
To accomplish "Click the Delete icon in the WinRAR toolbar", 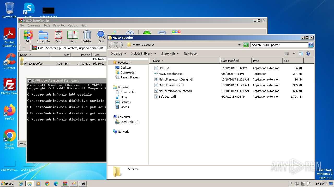I will point(87,37).
